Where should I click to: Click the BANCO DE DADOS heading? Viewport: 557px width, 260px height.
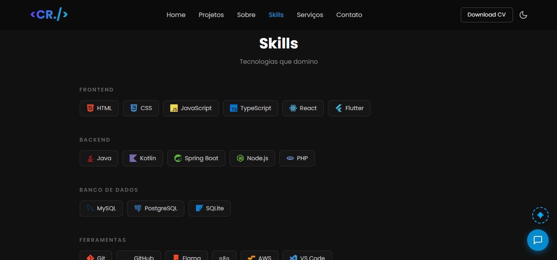[x=109, y=190]
